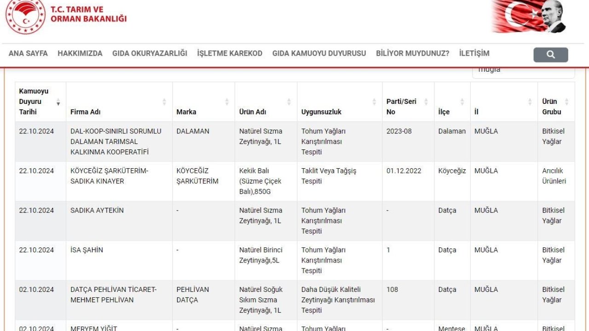Image resolution: width=589 pixels, height=331 pixels.
Task: Sort by İlçe column arrows
Action: click(462, 102)
